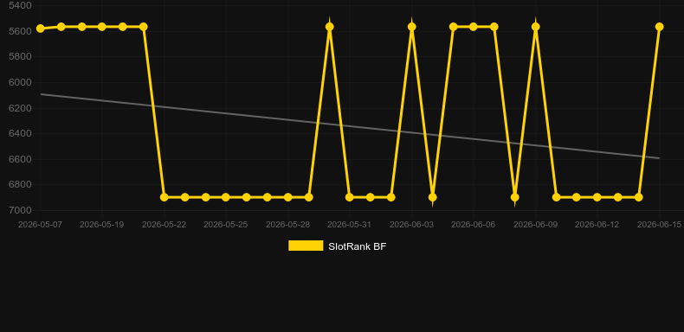
Task: Click the x-axis label 2026-06-06
Action: pos(474,225)
